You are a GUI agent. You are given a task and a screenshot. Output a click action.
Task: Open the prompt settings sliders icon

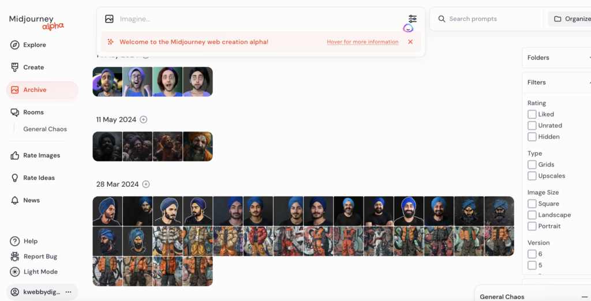(412, 18)
